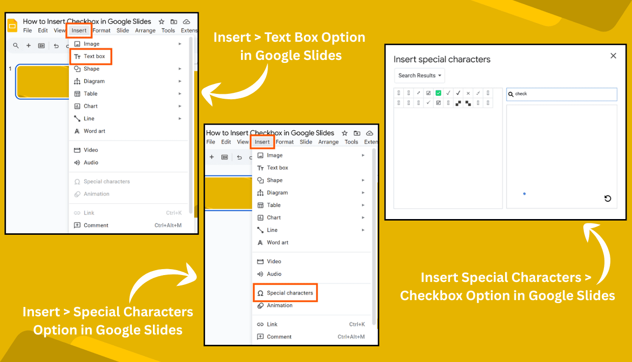Pick the heavy check mark character
Screen dimensions: 632x362
[x=458, y=93]
